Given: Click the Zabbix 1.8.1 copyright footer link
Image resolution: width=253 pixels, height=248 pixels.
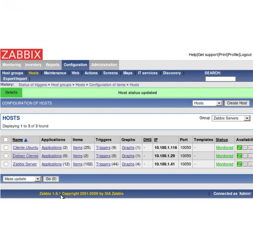Looking at the screenshot, I should [81, 193].
